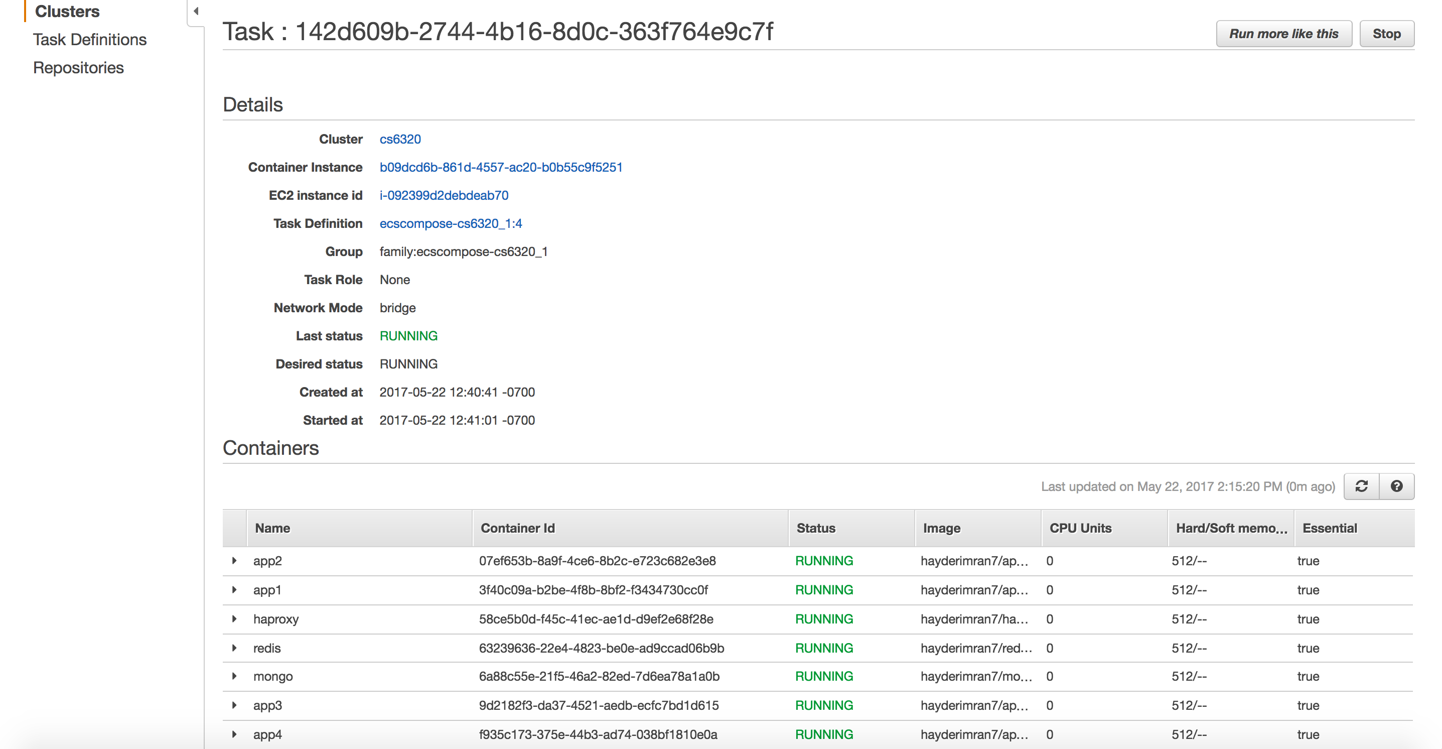Open Task Definitions in the sidebar
Screen dimensions: 1442x749
pos(90,39)
